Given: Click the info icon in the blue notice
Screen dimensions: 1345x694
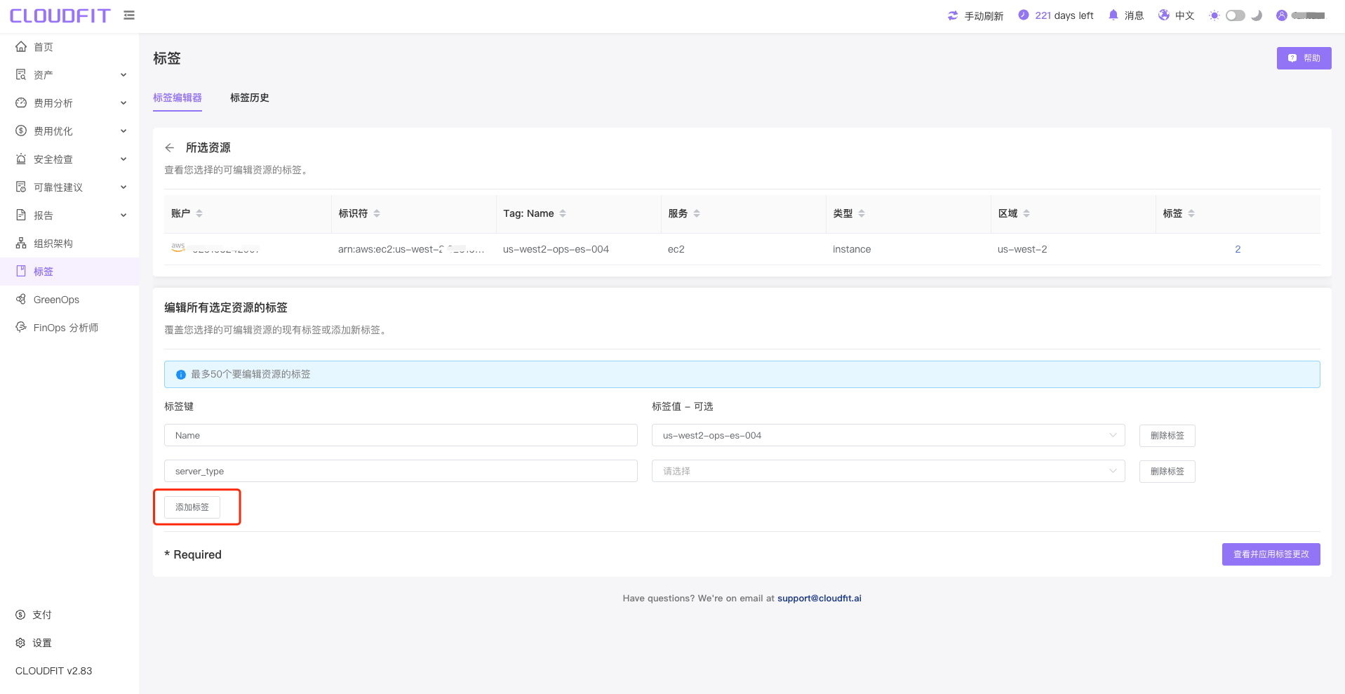Looking at the screenshot, I should 181,375.
